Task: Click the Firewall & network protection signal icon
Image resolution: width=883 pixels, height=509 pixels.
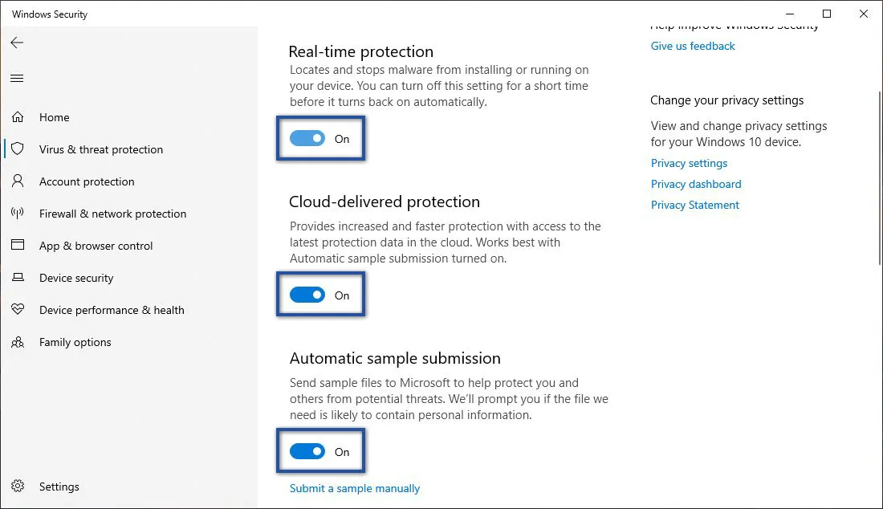Action: [18, 214]
